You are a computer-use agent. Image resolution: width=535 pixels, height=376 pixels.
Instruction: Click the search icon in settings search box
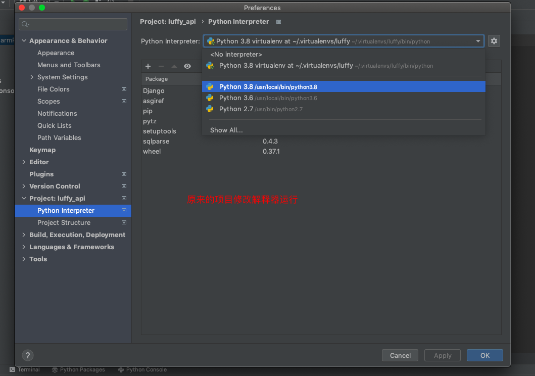(x=25, y=24)
